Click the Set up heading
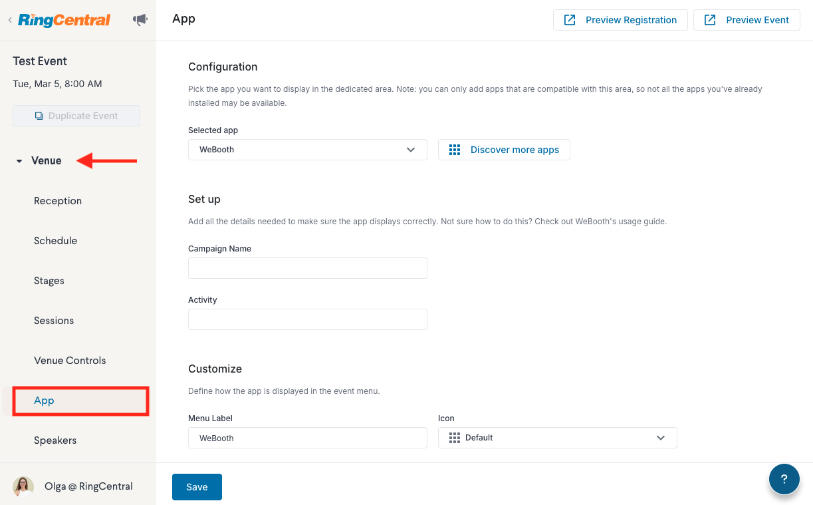 tap(204, 199)
